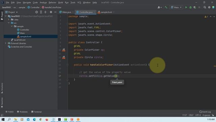216x122 pixels.
Task: Start debugging with the bug icon
Action: coord(190,7)
